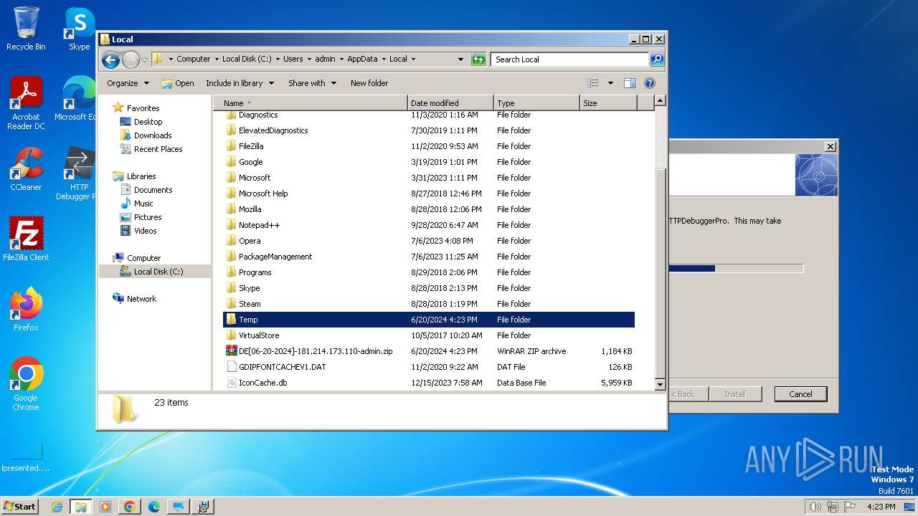Click the Edge icon in the taskbar
The width and height of the screenshot is (918, 516).
(154, 507)
